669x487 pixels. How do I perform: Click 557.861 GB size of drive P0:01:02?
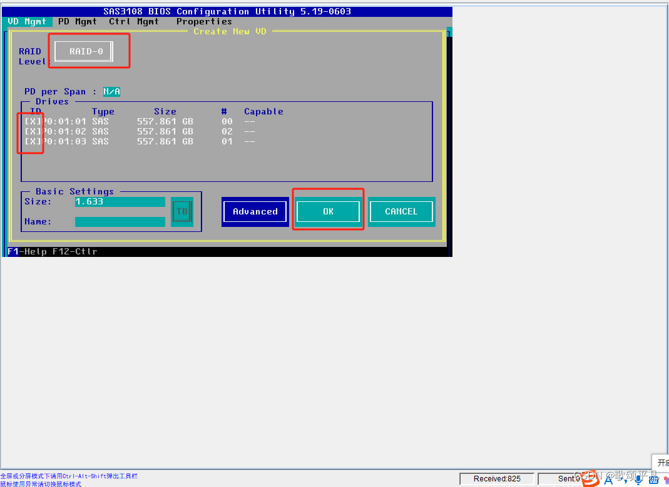(x=165, y=131)
